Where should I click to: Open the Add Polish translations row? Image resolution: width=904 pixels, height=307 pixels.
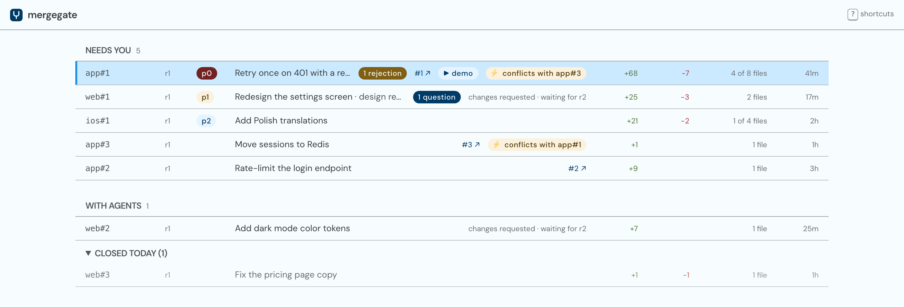click(452, 121)
